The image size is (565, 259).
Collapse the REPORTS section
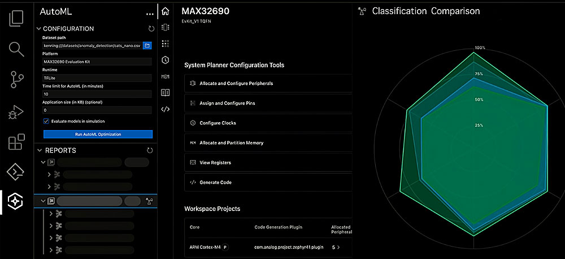40,150
